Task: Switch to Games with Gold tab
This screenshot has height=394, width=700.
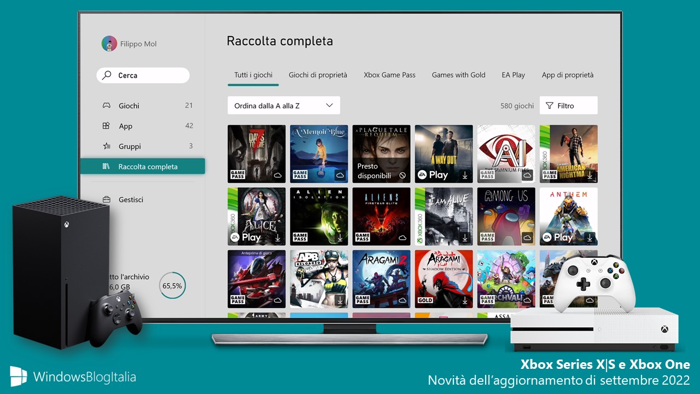Action: click(x=458, y=75)
